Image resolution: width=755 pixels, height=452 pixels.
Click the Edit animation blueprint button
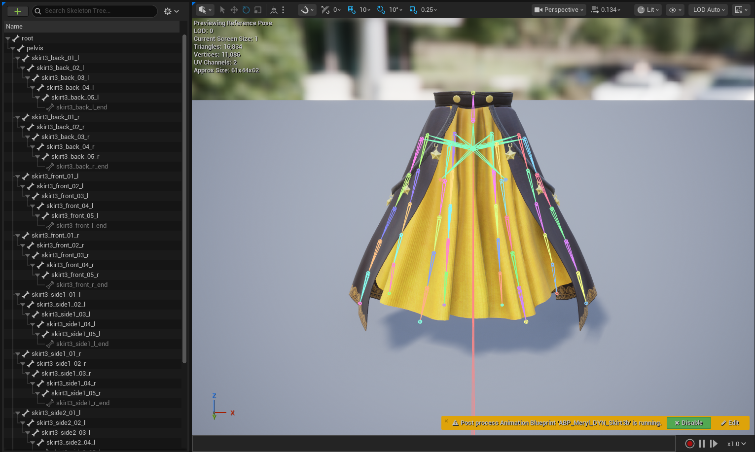(x=730, y=423)
